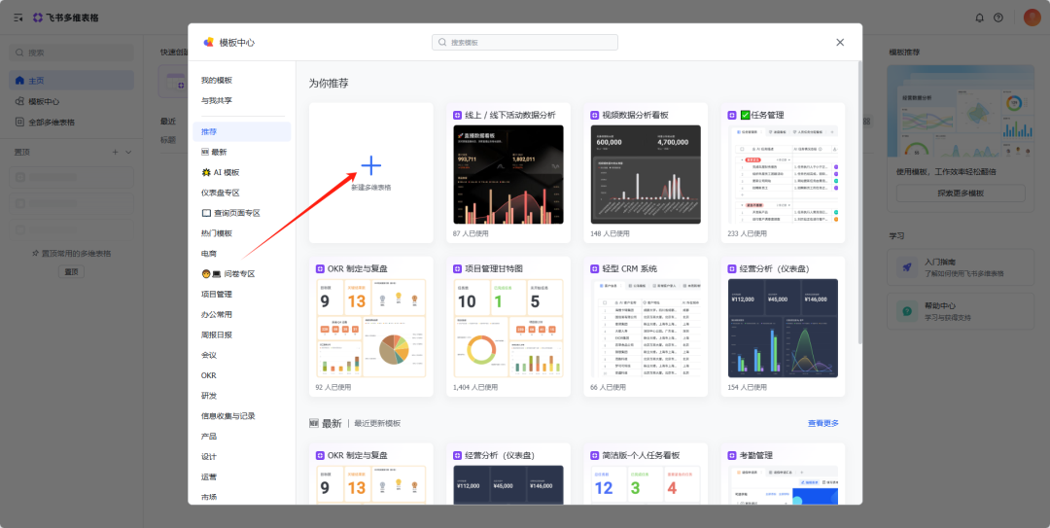This screenshot has width=1050, height=528.
Task: Collapse sidebar using top-left menu icon
Action: (17, 18)
